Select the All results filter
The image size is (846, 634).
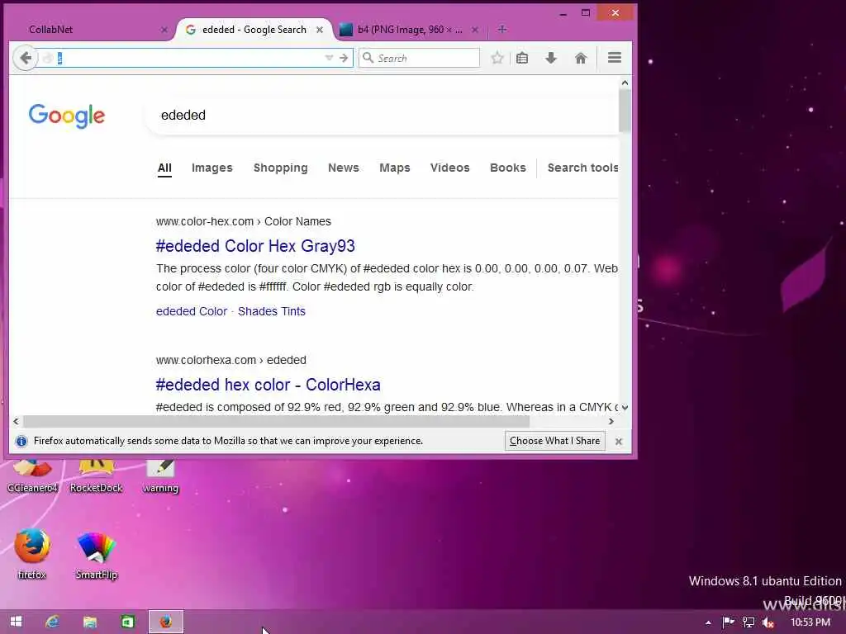point(164,168)
